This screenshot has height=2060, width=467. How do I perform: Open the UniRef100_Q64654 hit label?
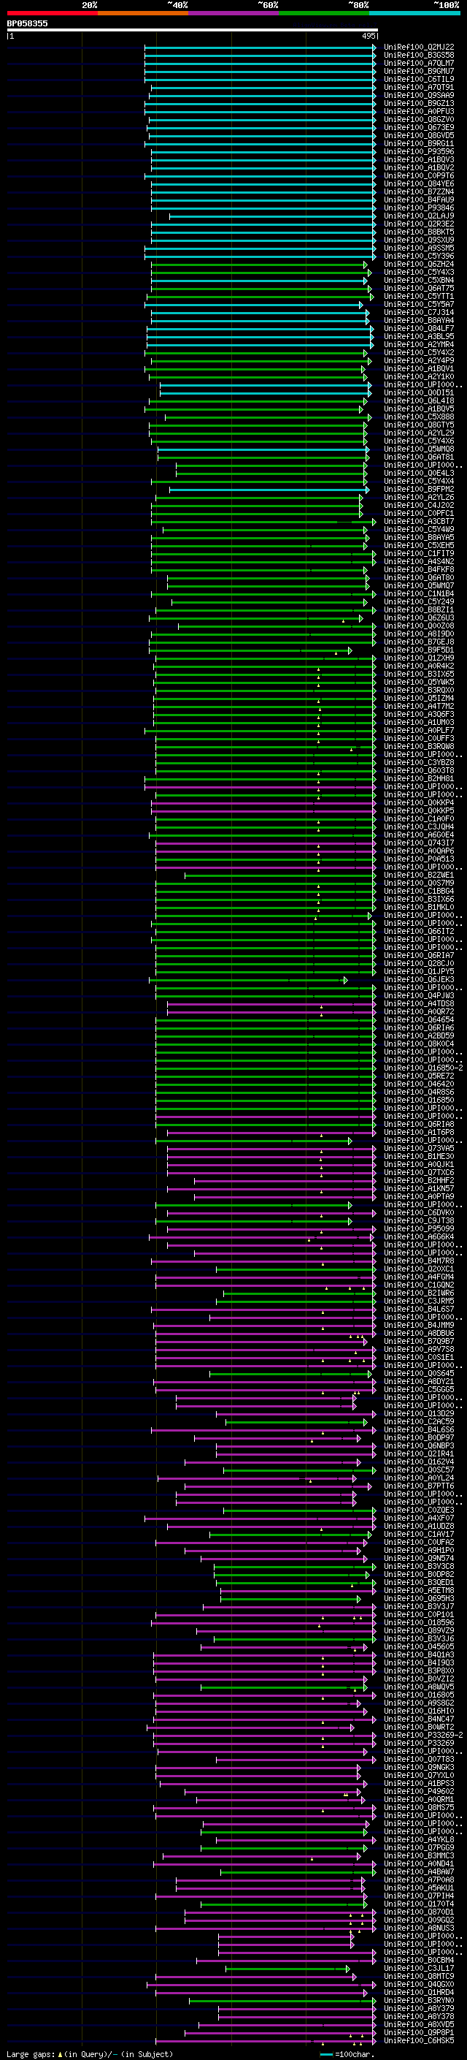pyautogui.click(x=419, y=1019)
